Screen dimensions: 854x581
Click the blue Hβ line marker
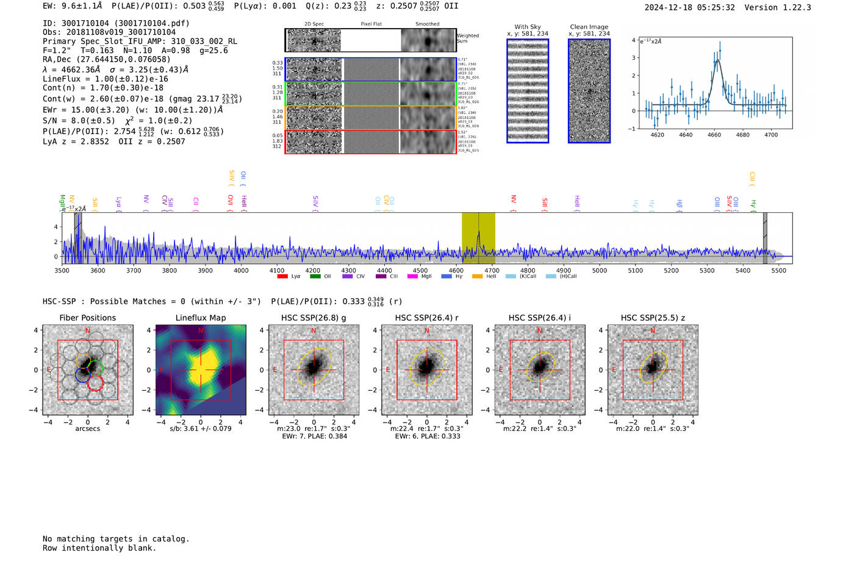[x=680, y=204]
